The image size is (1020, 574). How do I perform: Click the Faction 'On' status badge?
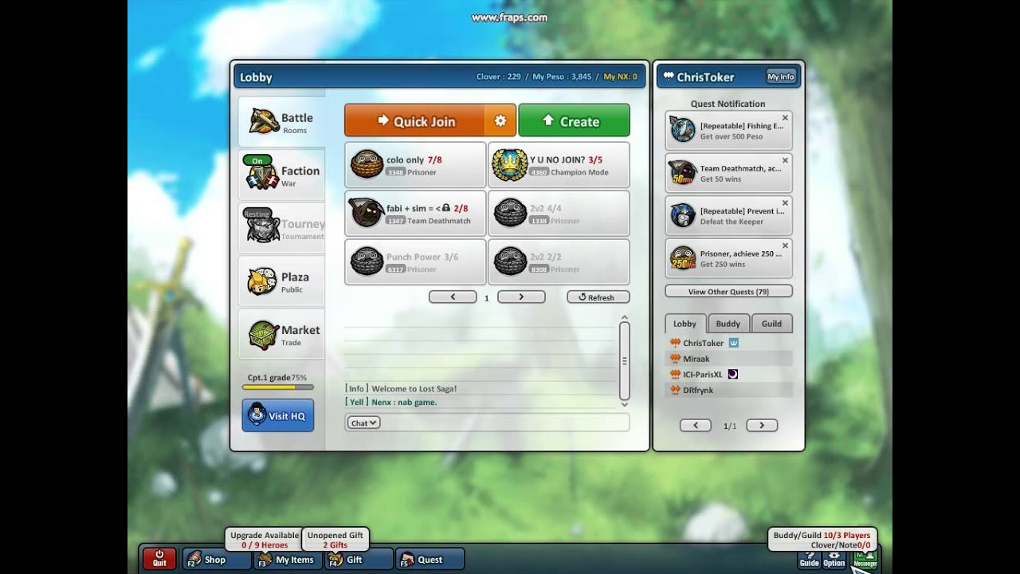tap(257, 160)
